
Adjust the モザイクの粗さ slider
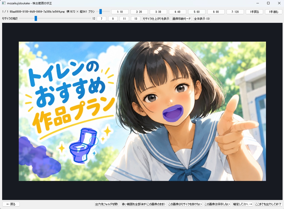pyautogui.click(x=55, y=18)
